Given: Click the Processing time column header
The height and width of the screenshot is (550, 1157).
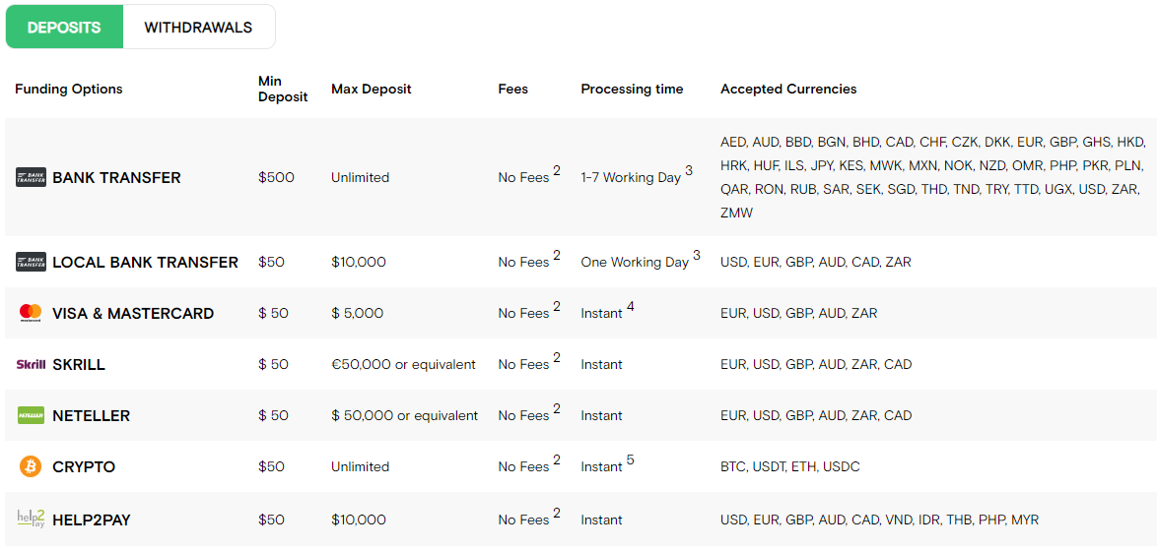Looking at the screenshot, I should coord(632,89).
